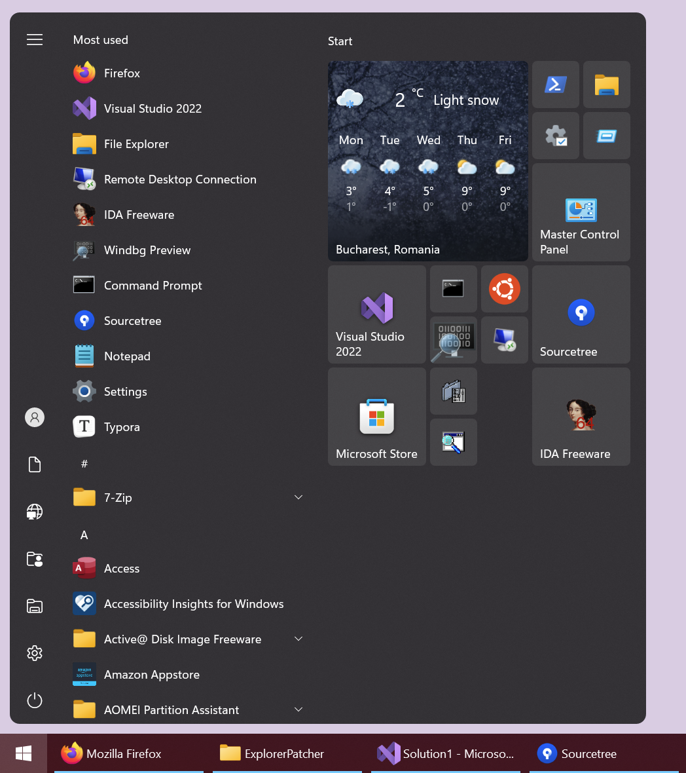This screenshot has width=686, height=773.
Task: Open Firefox from the Most used list
Action: [188, 73]
